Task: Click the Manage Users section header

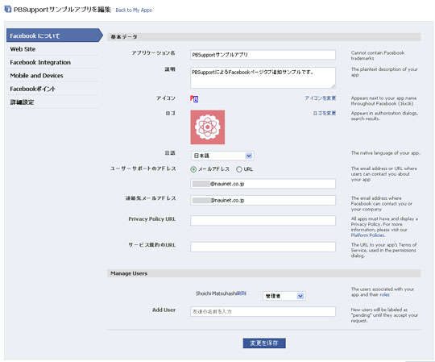Action: 264,273
